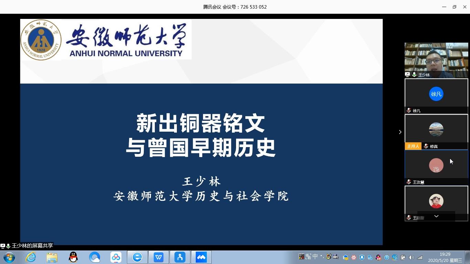The height and width of the screenshot is (264, 470).
Task: Click the volume speaker tray icon
Action: click(x=411, y=257)
